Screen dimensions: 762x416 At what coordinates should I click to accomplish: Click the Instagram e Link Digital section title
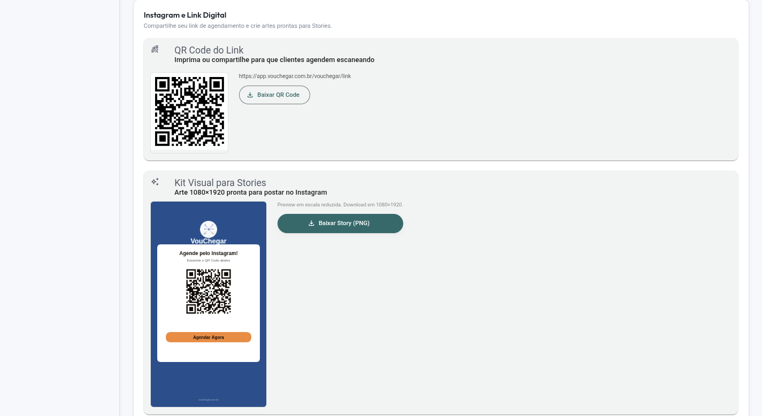(x=185, y=15)
